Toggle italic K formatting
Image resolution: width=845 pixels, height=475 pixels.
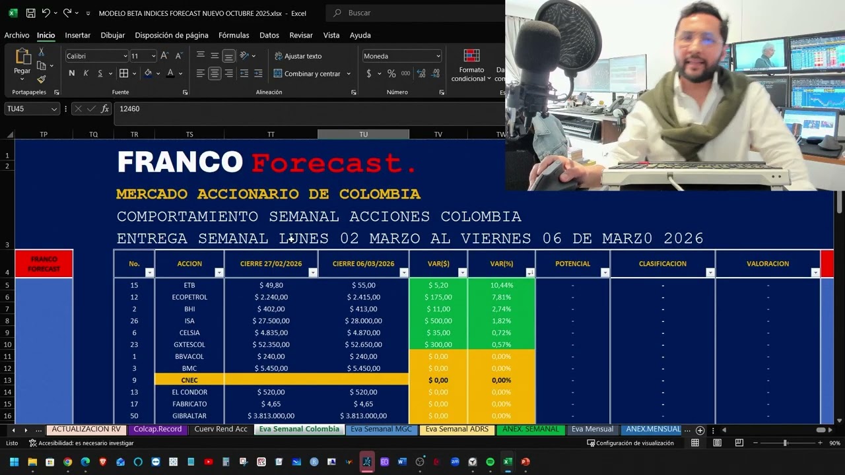86,73
